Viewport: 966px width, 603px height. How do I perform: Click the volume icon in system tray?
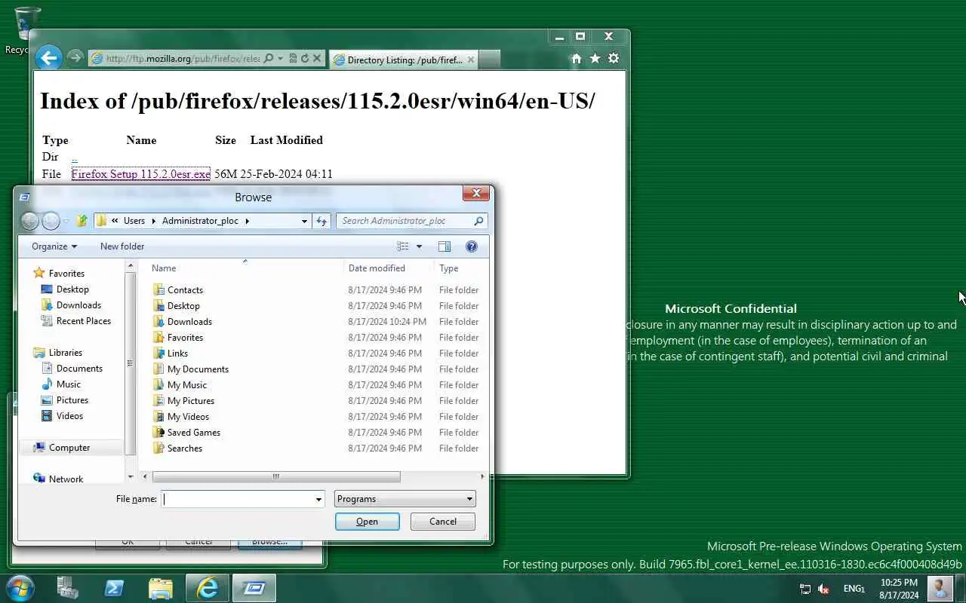(x=823, y=589)
